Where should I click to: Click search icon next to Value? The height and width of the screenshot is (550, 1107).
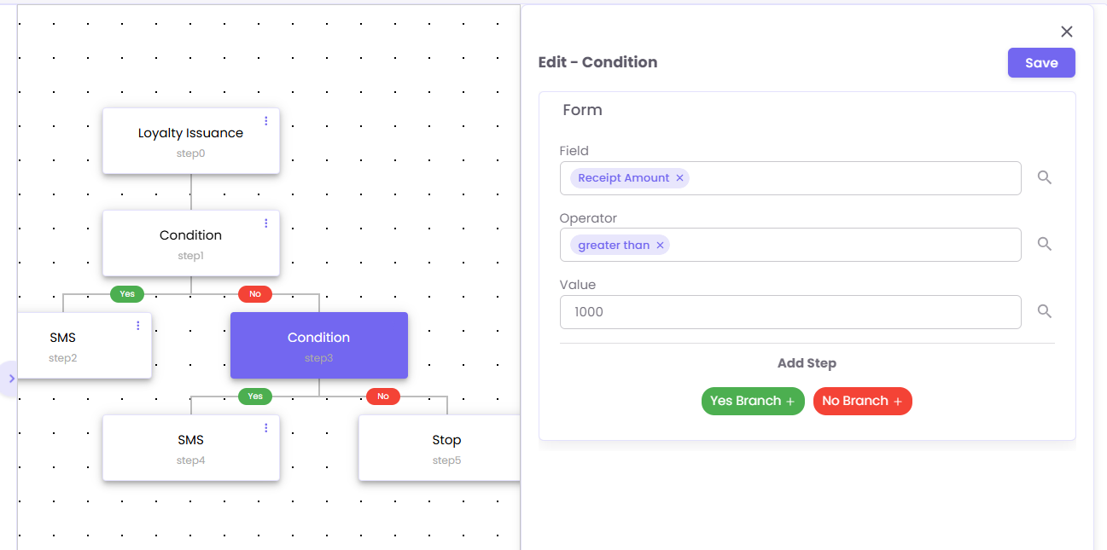click(x=1044, y=311)
